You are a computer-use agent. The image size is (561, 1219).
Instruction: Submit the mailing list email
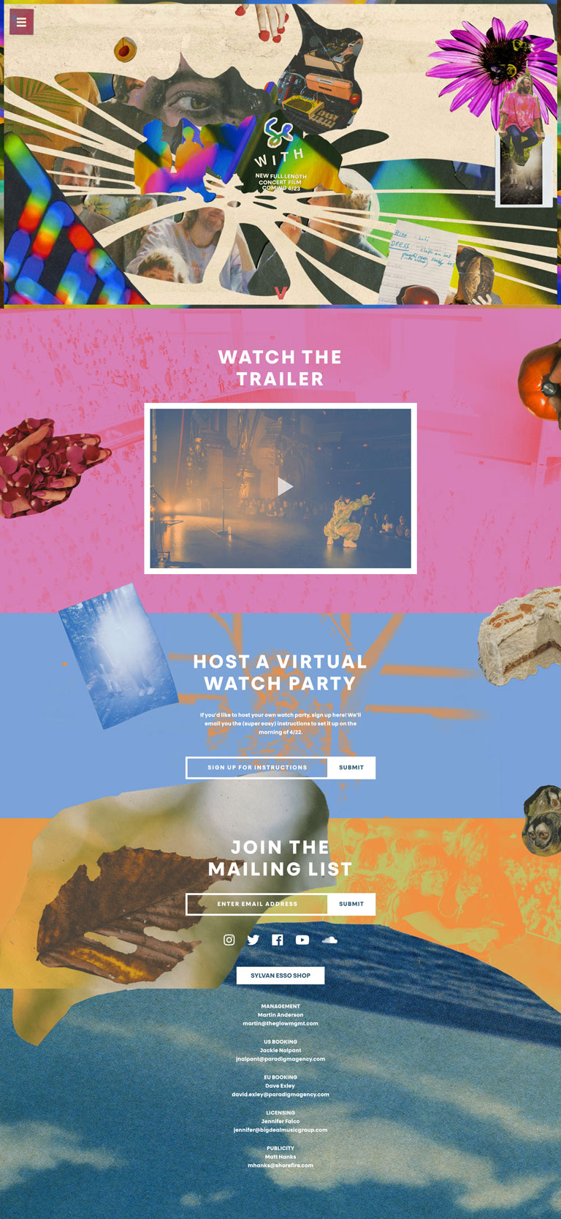pyautogui.click(x=351, y=904)
